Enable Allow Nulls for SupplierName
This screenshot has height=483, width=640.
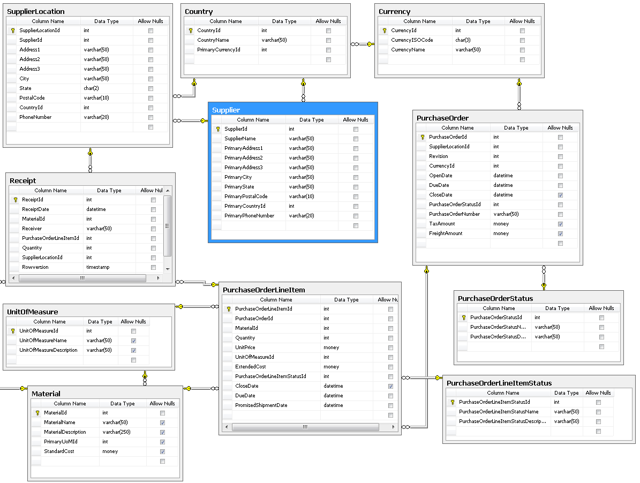pos(356,138)
